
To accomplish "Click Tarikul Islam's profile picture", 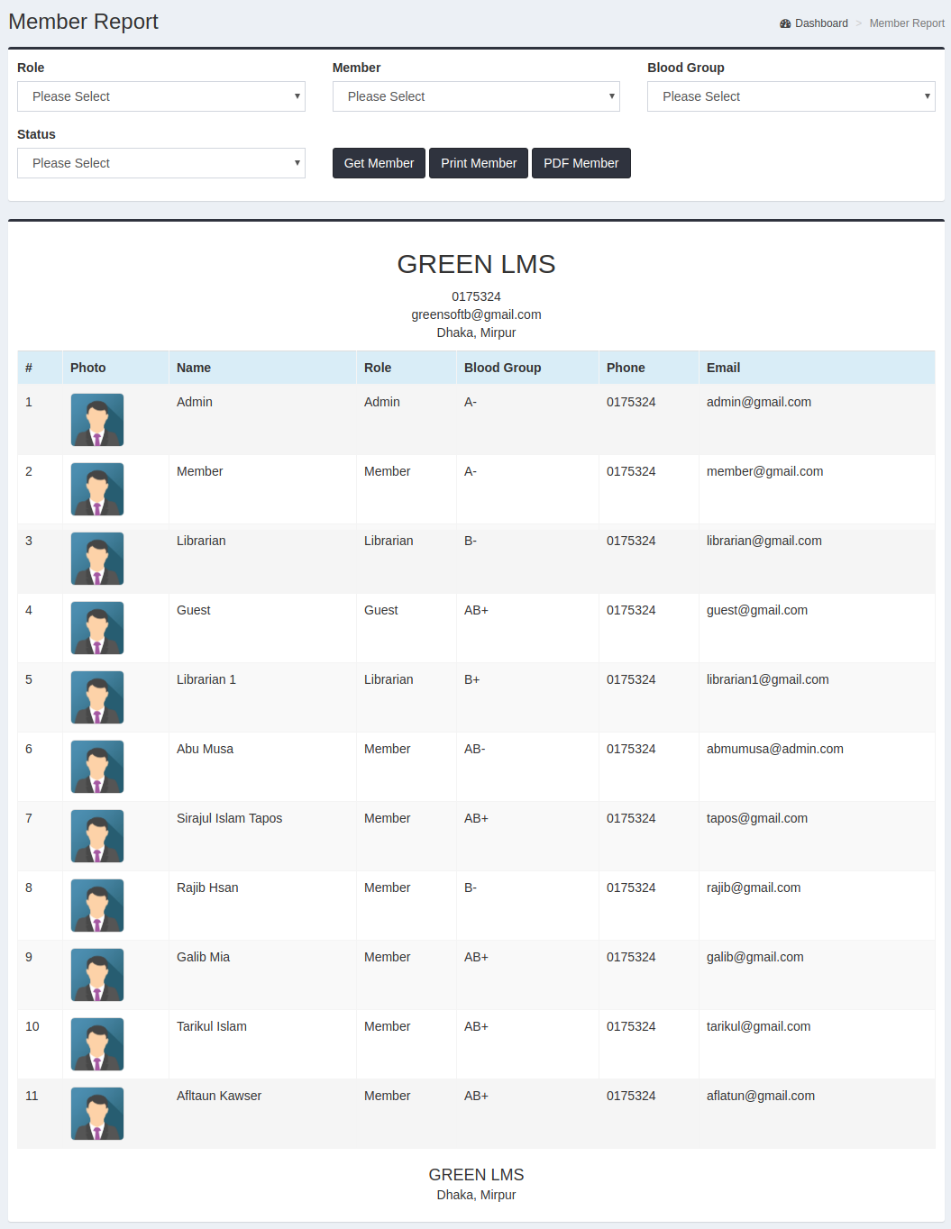I will click(x=96, y=1044).
